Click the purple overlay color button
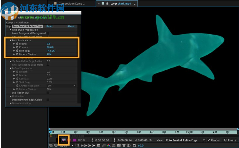The image size is (239, 148). (74, 140)
